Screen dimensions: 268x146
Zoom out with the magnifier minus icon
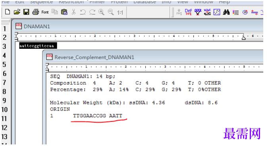pyautogui.click(x=111, y=12)
